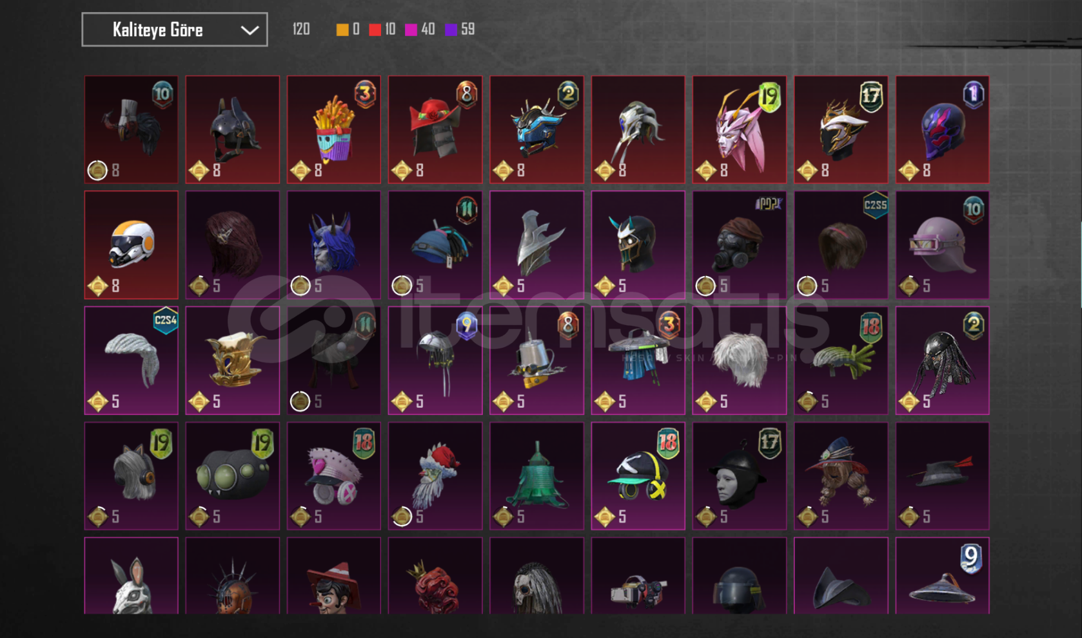1082x638 pixels.
Task: Select the french fries helmet item
Action: [x=334, y=130]
